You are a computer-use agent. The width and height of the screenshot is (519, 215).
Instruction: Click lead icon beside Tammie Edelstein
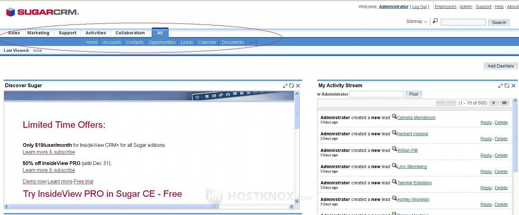pos(394,181)
